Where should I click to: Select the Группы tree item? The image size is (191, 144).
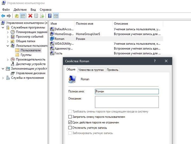click(x=26, y=55)
